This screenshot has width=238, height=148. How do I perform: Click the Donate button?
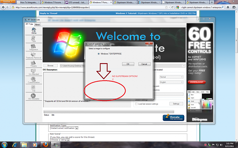click(x=174, y=118)
